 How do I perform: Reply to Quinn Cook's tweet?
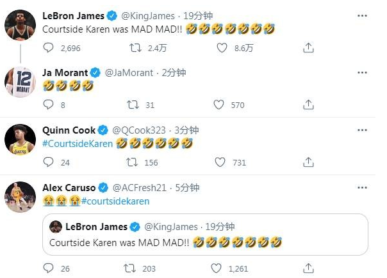(x=49, y=162)
